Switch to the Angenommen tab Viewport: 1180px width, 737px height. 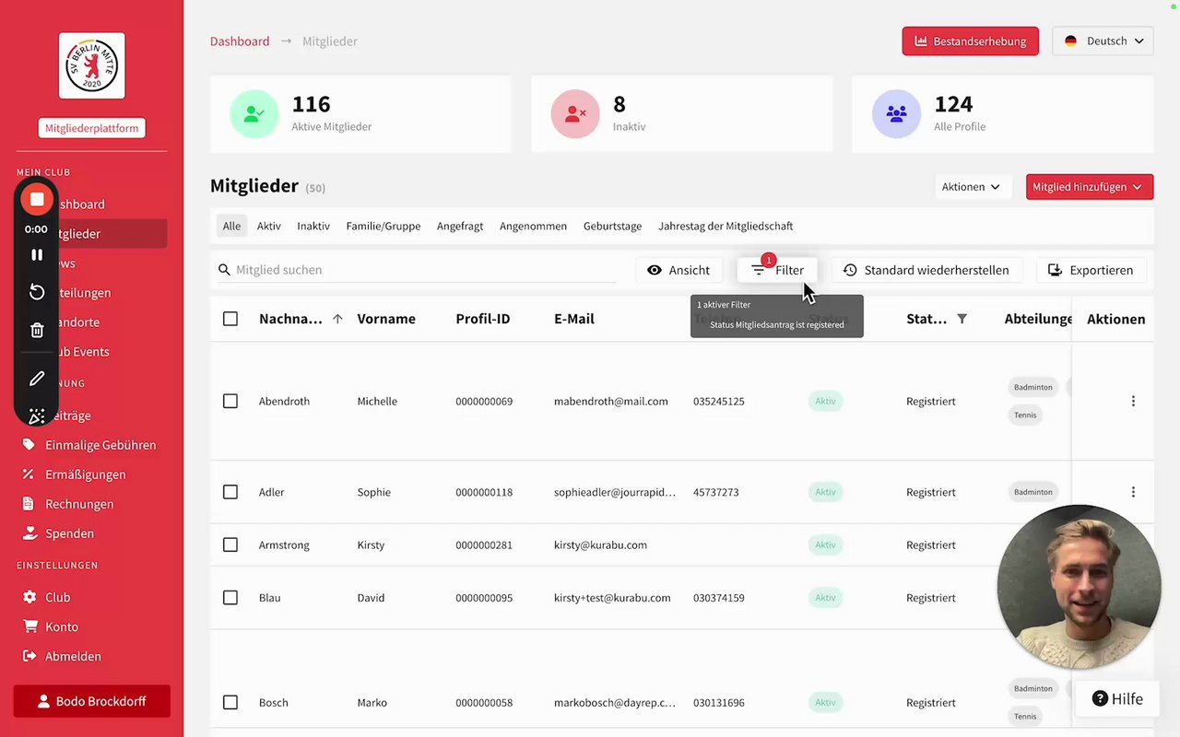tap(533, 226)
